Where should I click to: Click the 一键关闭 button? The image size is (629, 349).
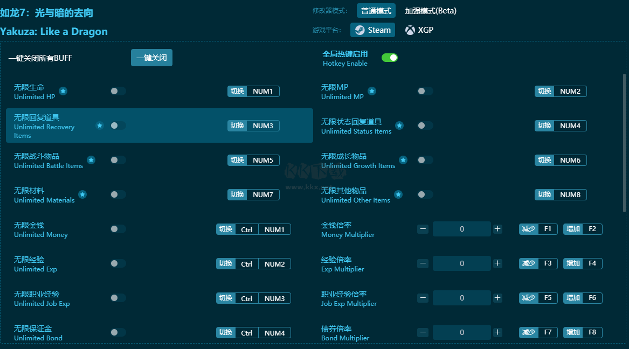click(x=151, y=58)
